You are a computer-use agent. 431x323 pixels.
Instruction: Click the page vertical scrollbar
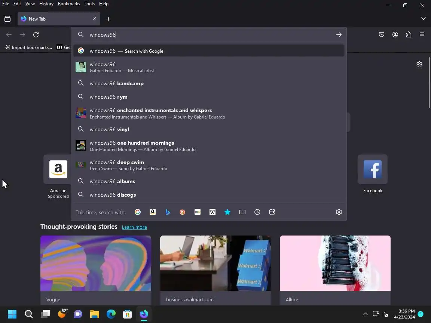click(x=429, y=82)
